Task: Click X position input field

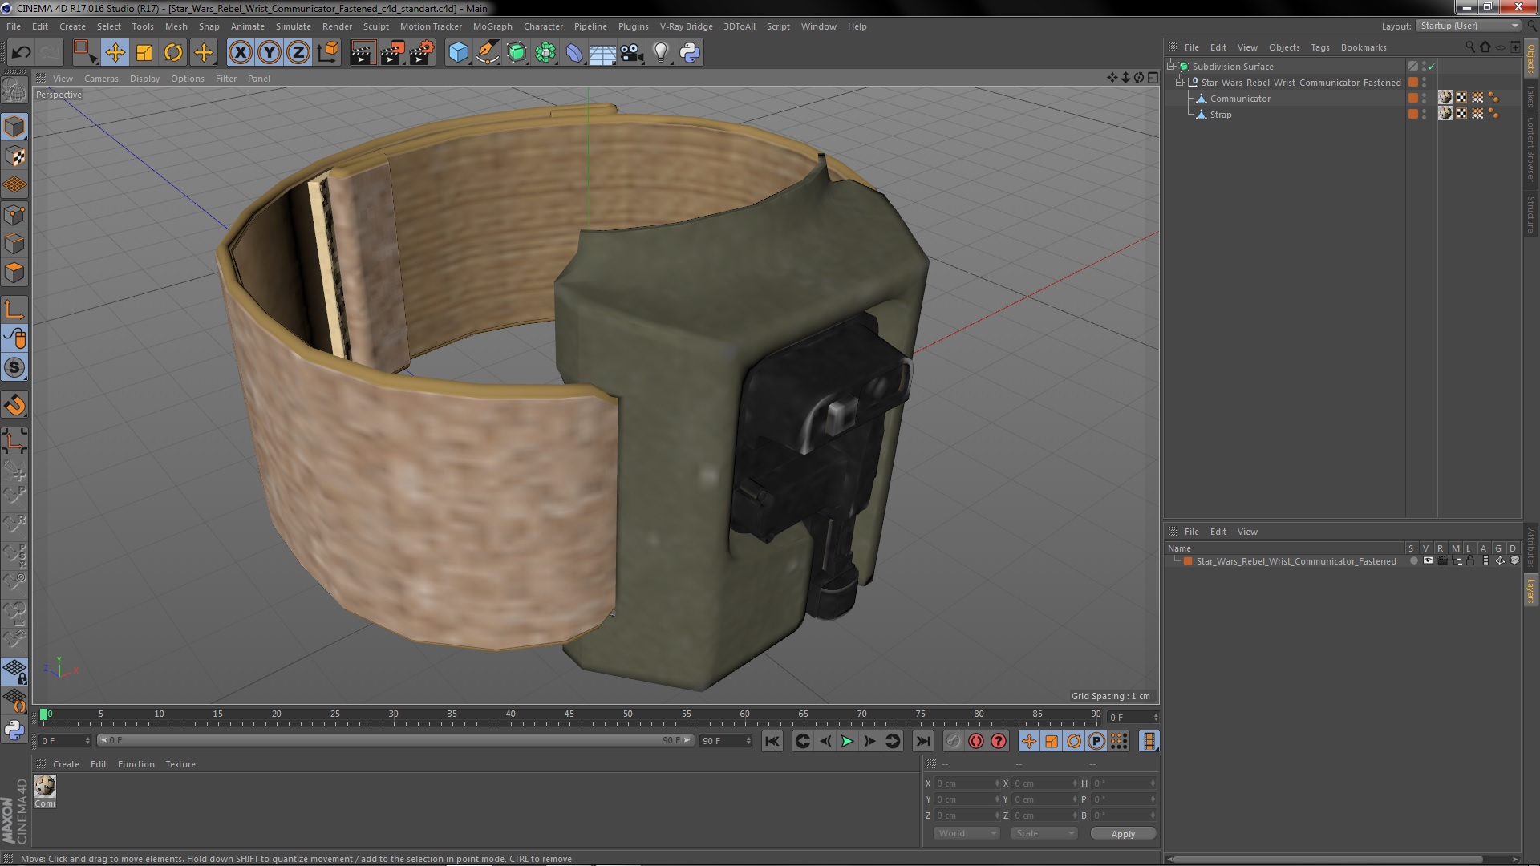Action: pos(967,783)
